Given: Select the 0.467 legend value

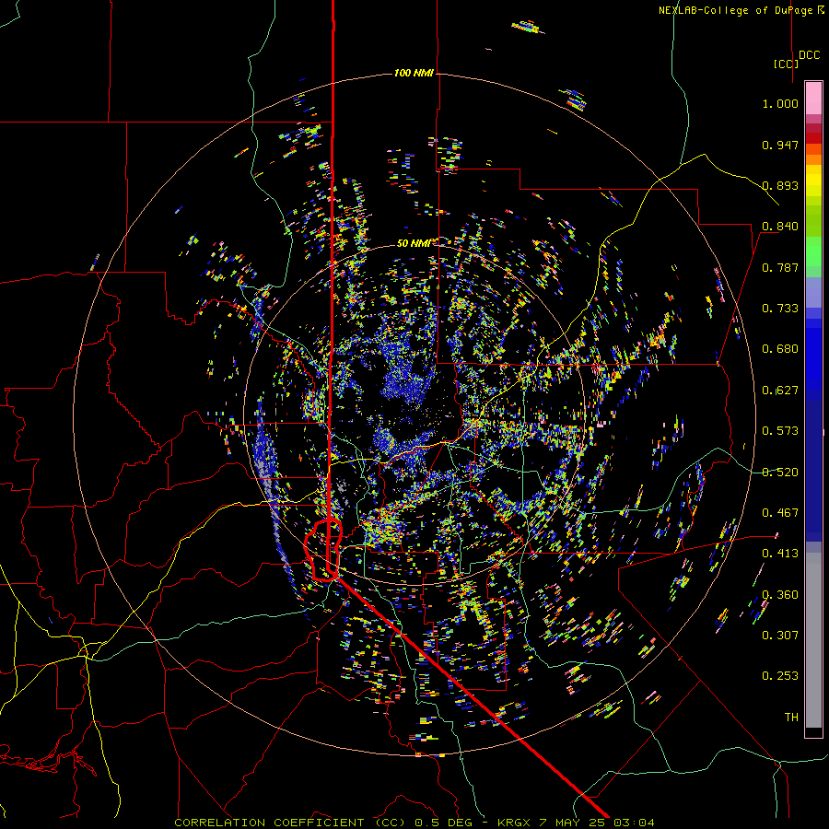Looking at the screenshot, I should pos(780,513).
